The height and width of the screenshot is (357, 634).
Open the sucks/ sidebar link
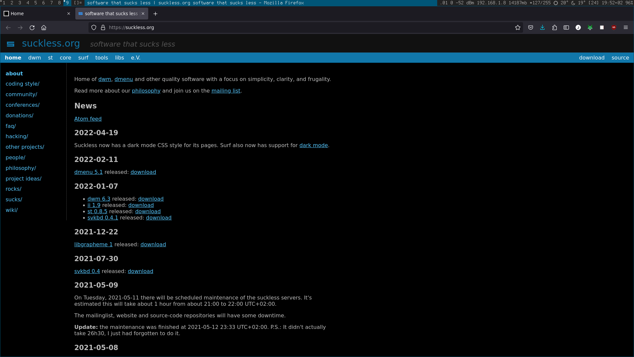[14, 200]
